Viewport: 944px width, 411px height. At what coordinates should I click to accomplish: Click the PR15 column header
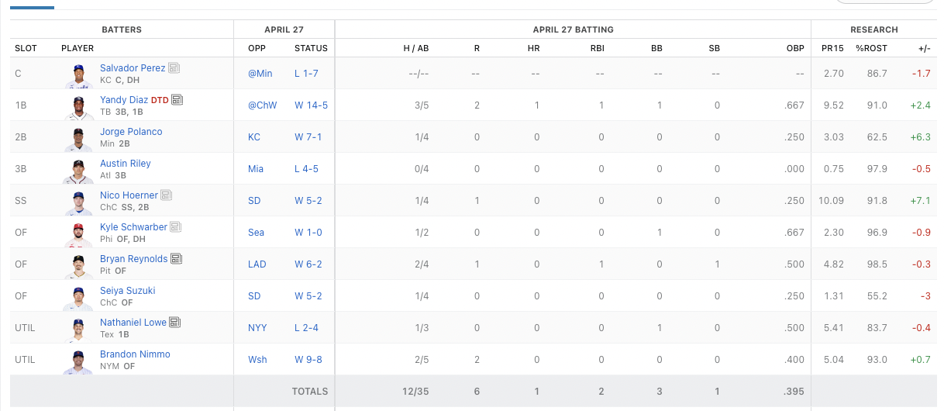(x=832, y=48)
